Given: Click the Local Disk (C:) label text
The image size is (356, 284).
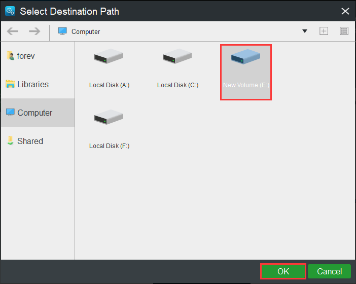Looking at the screenshot, I should (177, 85).
